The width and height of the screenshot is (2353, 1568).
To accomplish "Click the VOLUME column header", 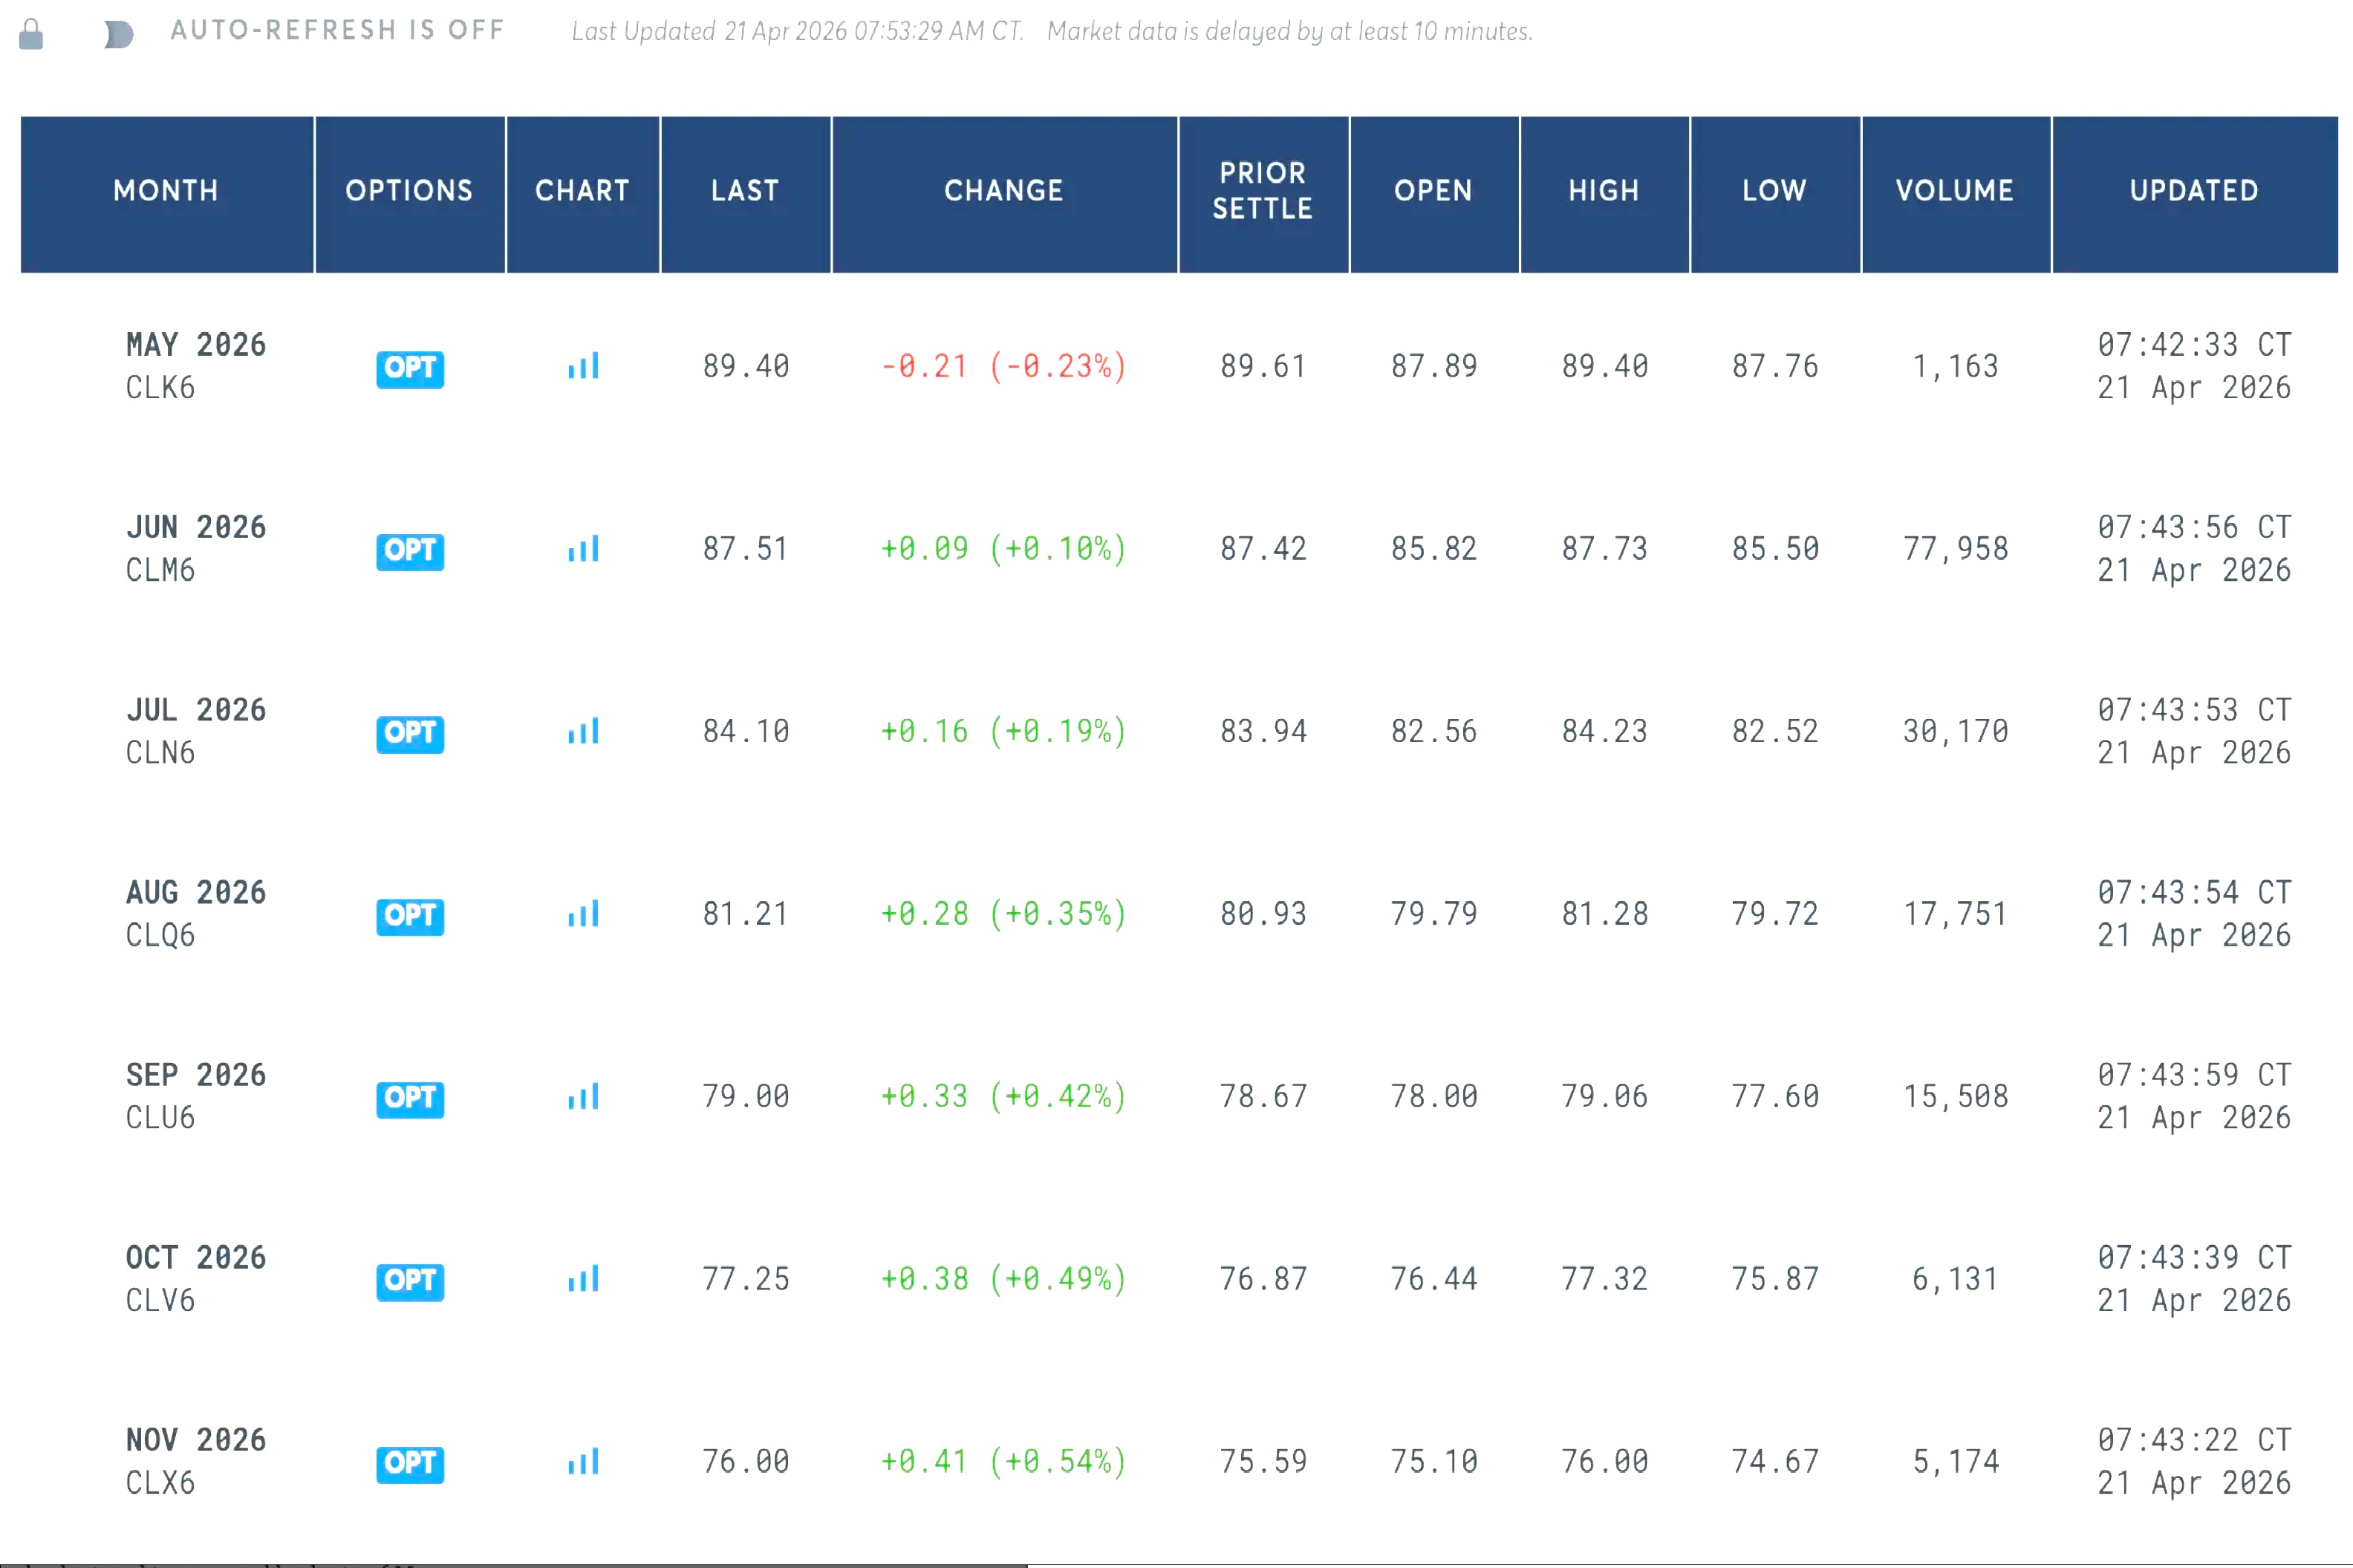I will pyautogui.click(x=1954, y=191).
